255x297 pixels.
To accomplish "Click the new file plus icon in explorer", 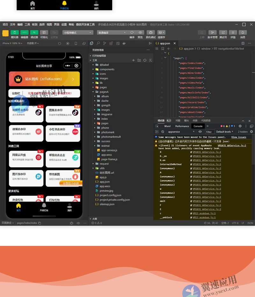I will click(134, 60).
